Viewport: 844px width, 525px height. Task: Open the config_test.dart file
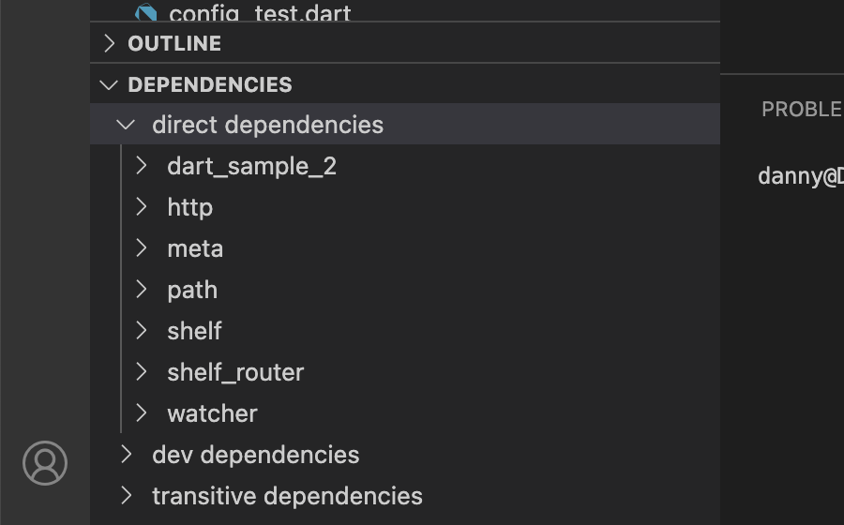pyautogui.click(x=260, y=13)
